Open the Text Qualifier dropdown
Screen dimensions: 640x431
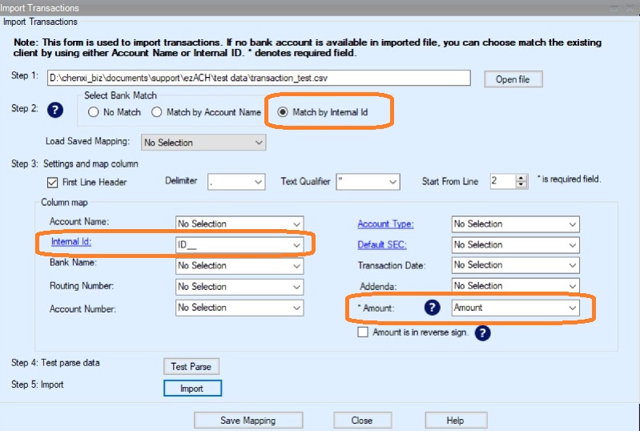(367, 183)
